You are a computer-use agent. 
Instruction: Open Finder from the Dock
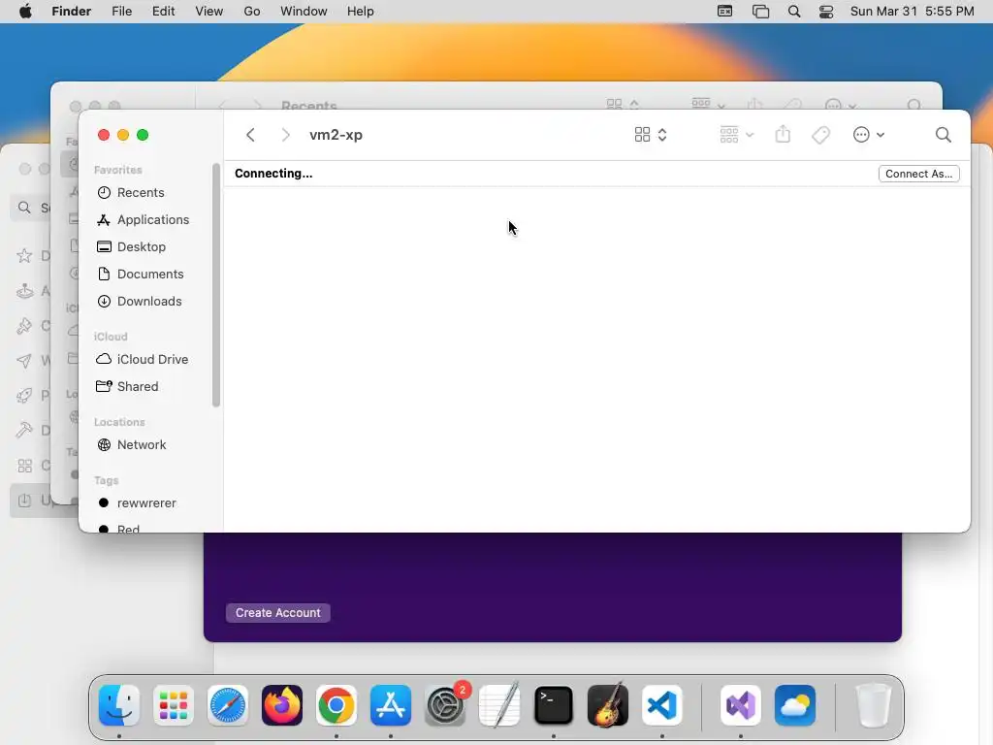coord(119,705)
